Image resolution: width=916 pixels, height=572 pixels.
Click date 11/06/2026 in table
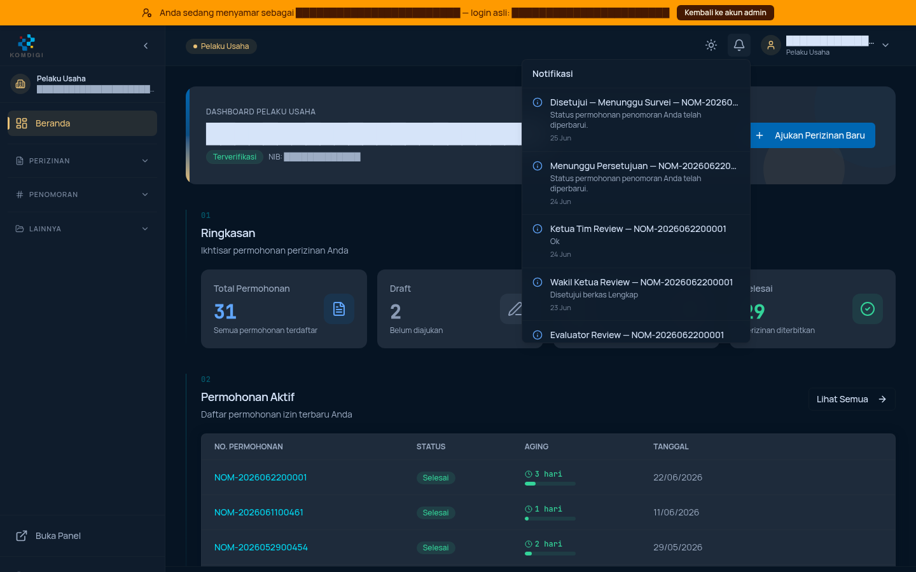(676, 512)
